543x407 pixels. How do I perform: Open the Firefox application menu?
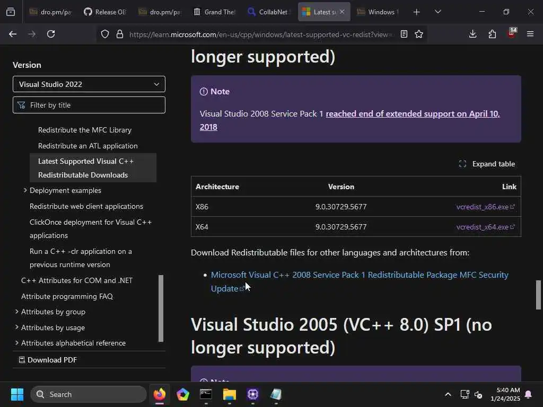pyautogui.click(x=530, y=34)
